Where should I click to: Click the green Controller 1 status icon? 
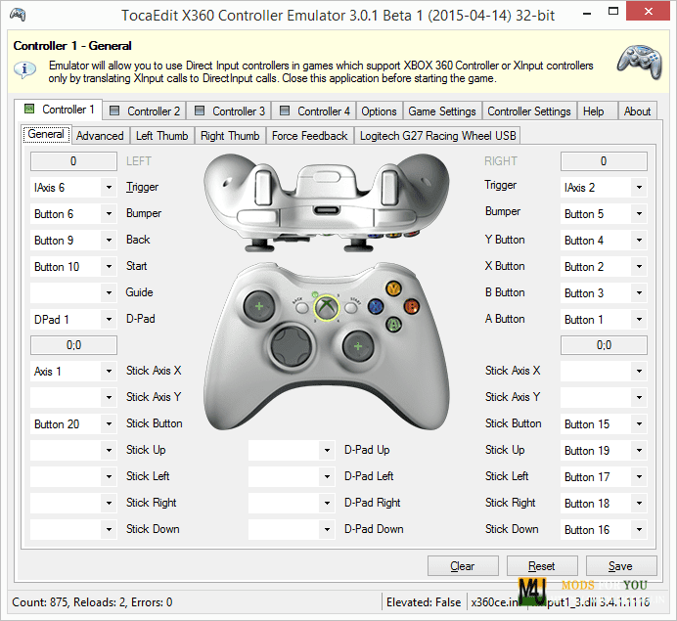[x=29, y=109]
